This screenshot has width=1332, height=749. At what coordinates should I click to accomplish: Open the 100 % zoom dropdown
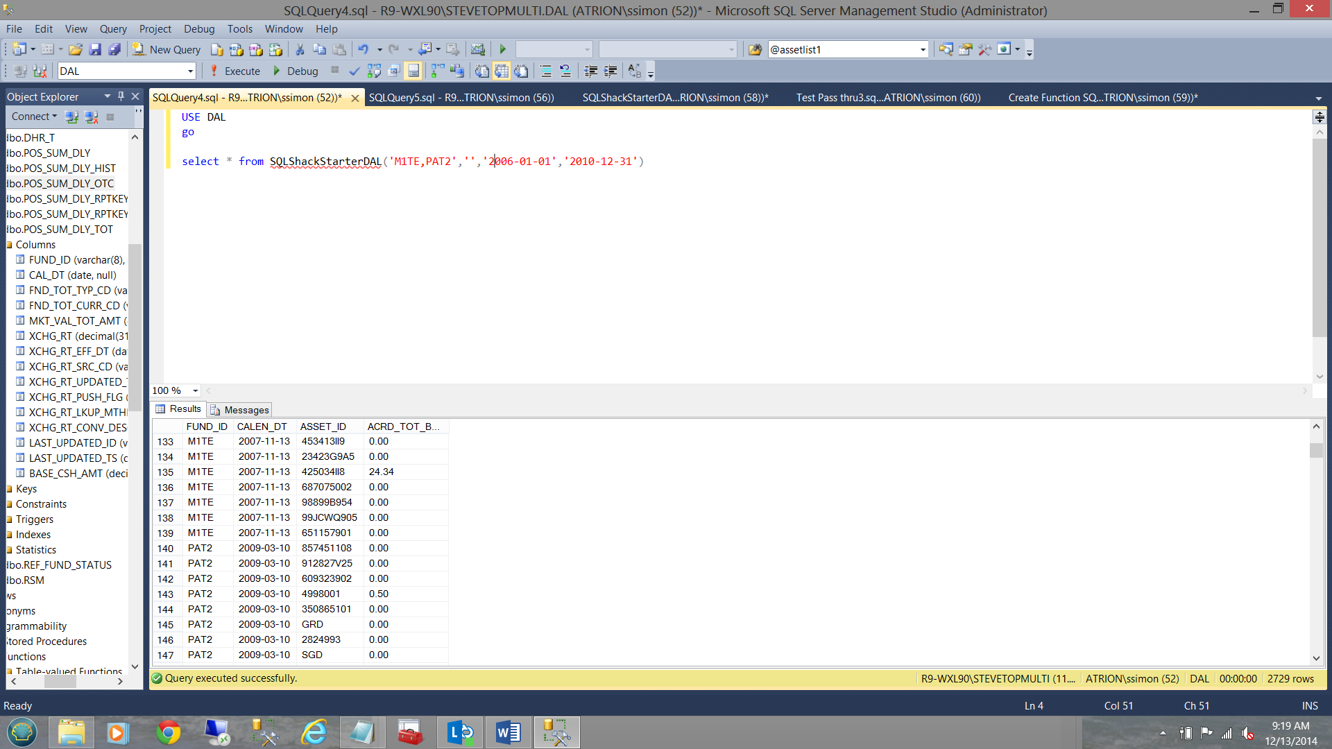coord(195,390)
